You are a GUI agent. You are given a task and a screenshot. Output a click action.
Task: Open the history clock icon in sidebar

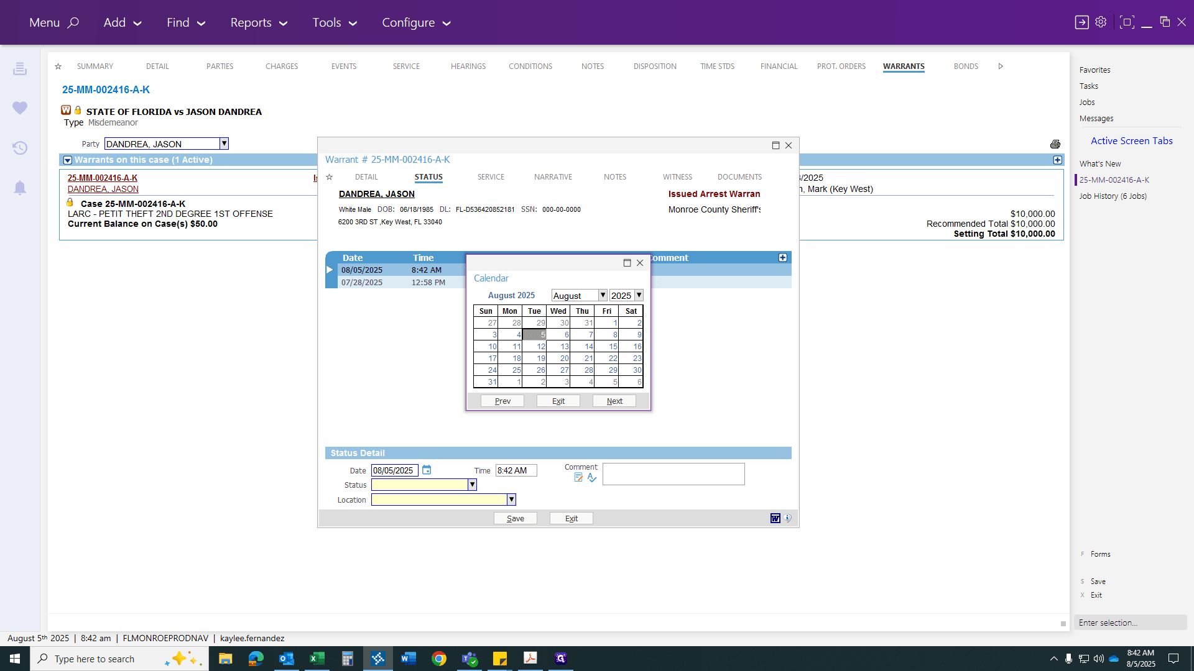[20, 148]
